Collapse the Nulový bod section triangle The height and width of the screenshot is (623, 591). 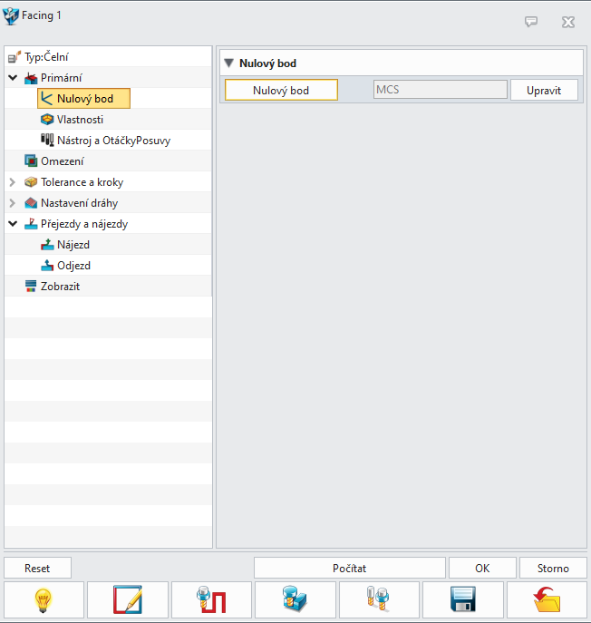point(228,63)
